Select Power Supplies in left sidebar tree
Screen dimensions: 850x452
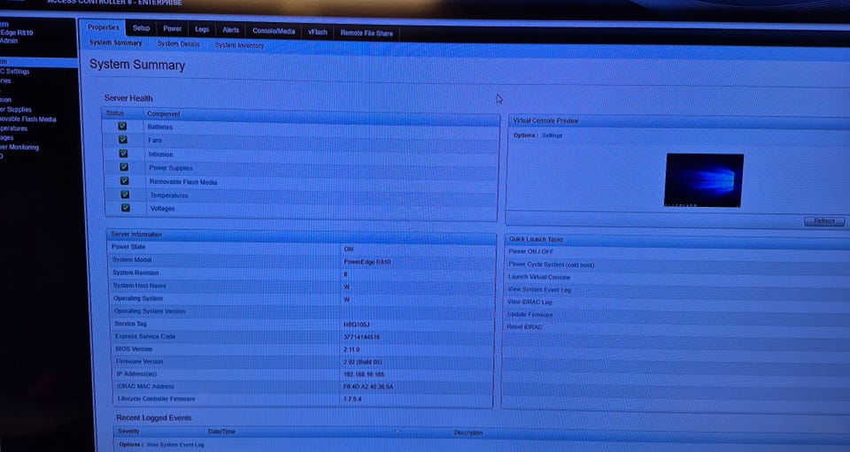(x=16, y=110)
